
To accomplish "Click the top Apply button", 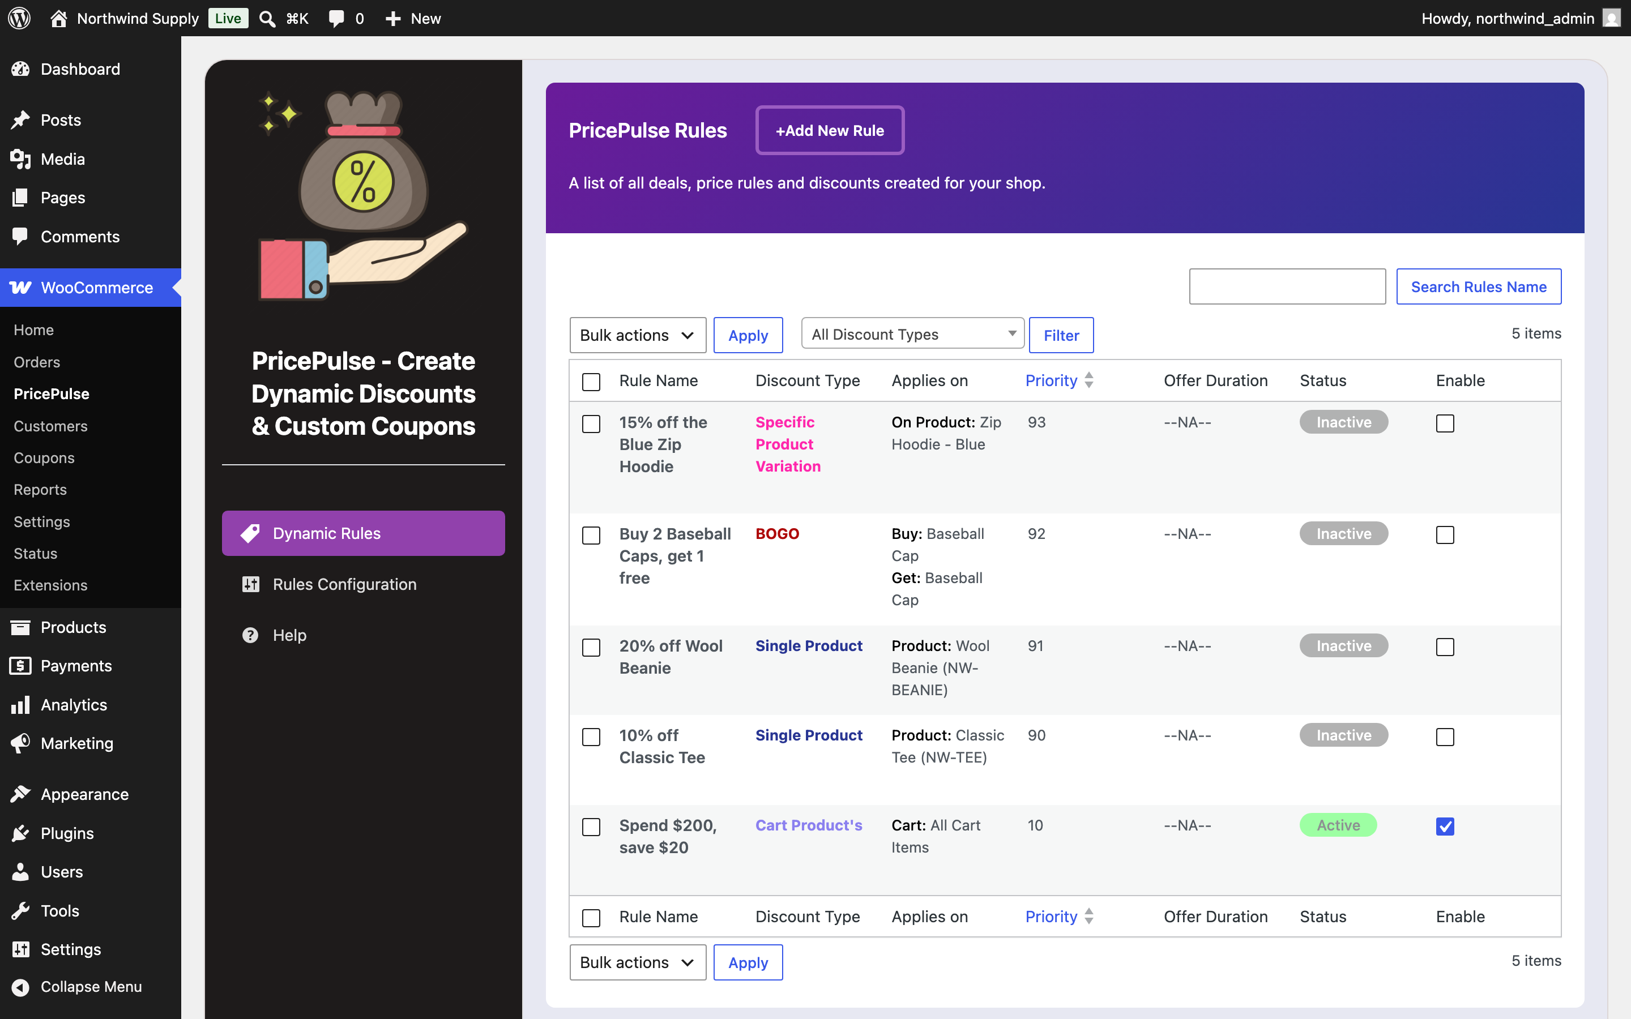I will pos(748,335).
